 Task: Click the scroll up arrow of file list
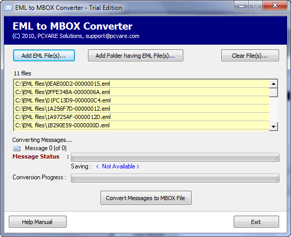click(273, 84)
